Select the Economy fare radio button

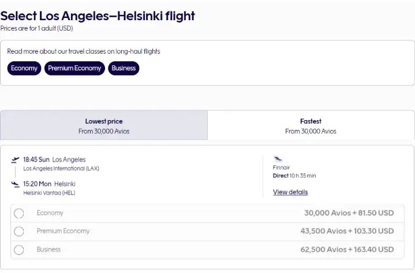click(19, 214)
